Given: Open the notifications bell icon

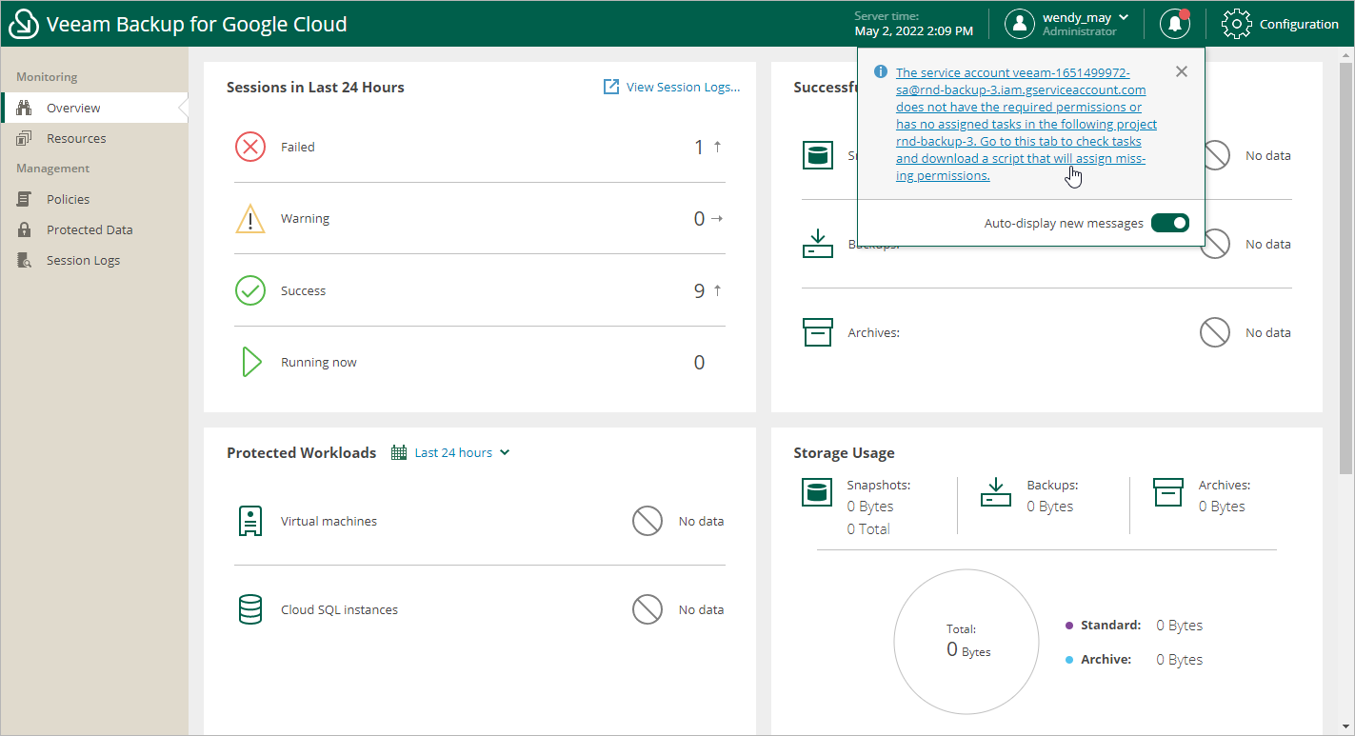Looking at the screenshot, I should pos(1175,24).
